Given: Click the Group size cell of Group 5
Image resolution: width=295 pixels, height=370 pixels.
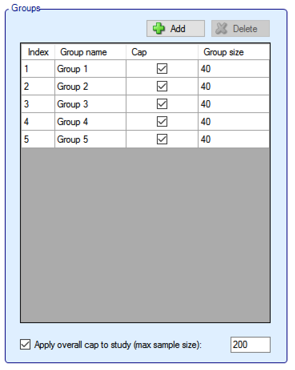Looking at the screenshot, I should point(234,140).
